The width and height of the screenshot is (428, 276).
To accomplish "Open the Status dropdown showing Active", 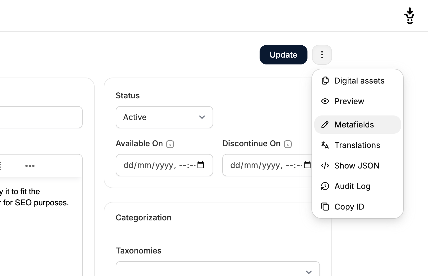I will 164,117.
